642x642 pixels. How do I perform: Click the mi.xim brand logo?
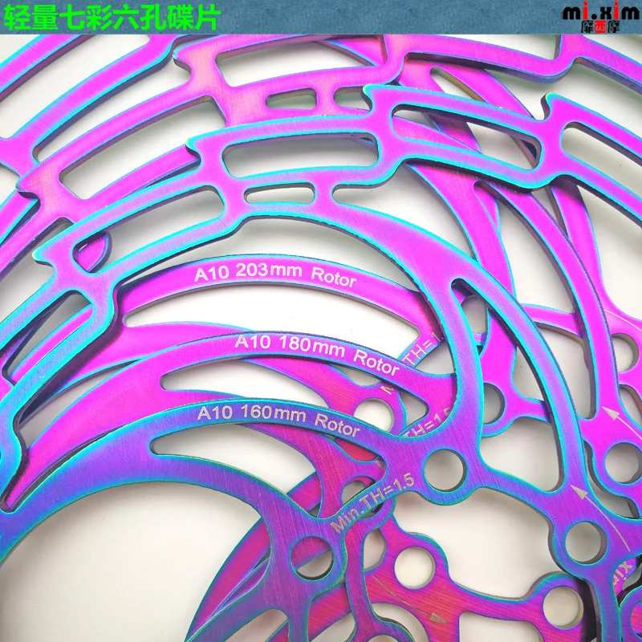601,17
